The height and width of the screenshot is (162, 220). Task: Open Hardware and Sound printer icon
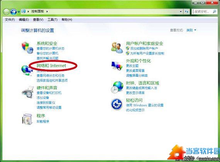point(28,92)
